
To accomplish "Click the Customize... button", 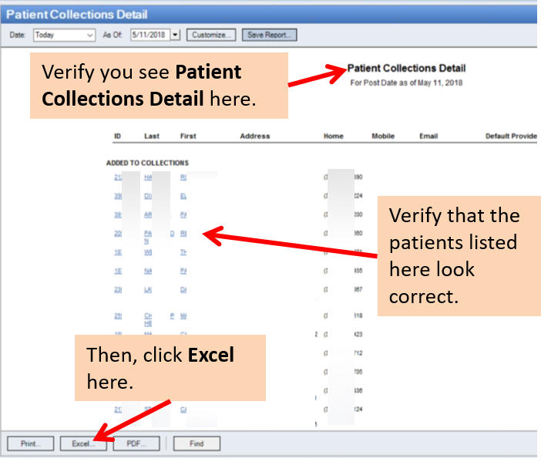I will (210, 35).
